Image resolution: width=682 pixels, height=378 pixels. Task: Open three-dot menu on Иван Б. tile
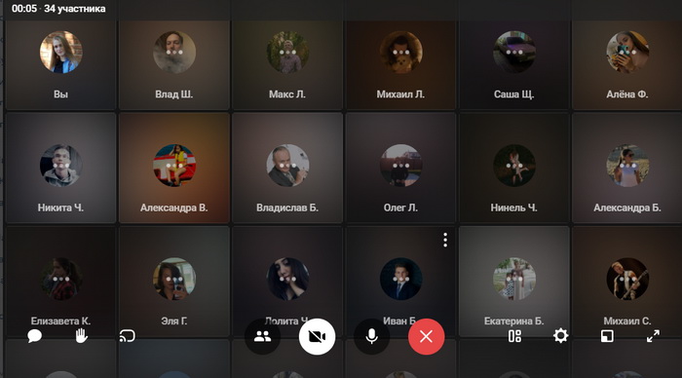tap(445, 240)
